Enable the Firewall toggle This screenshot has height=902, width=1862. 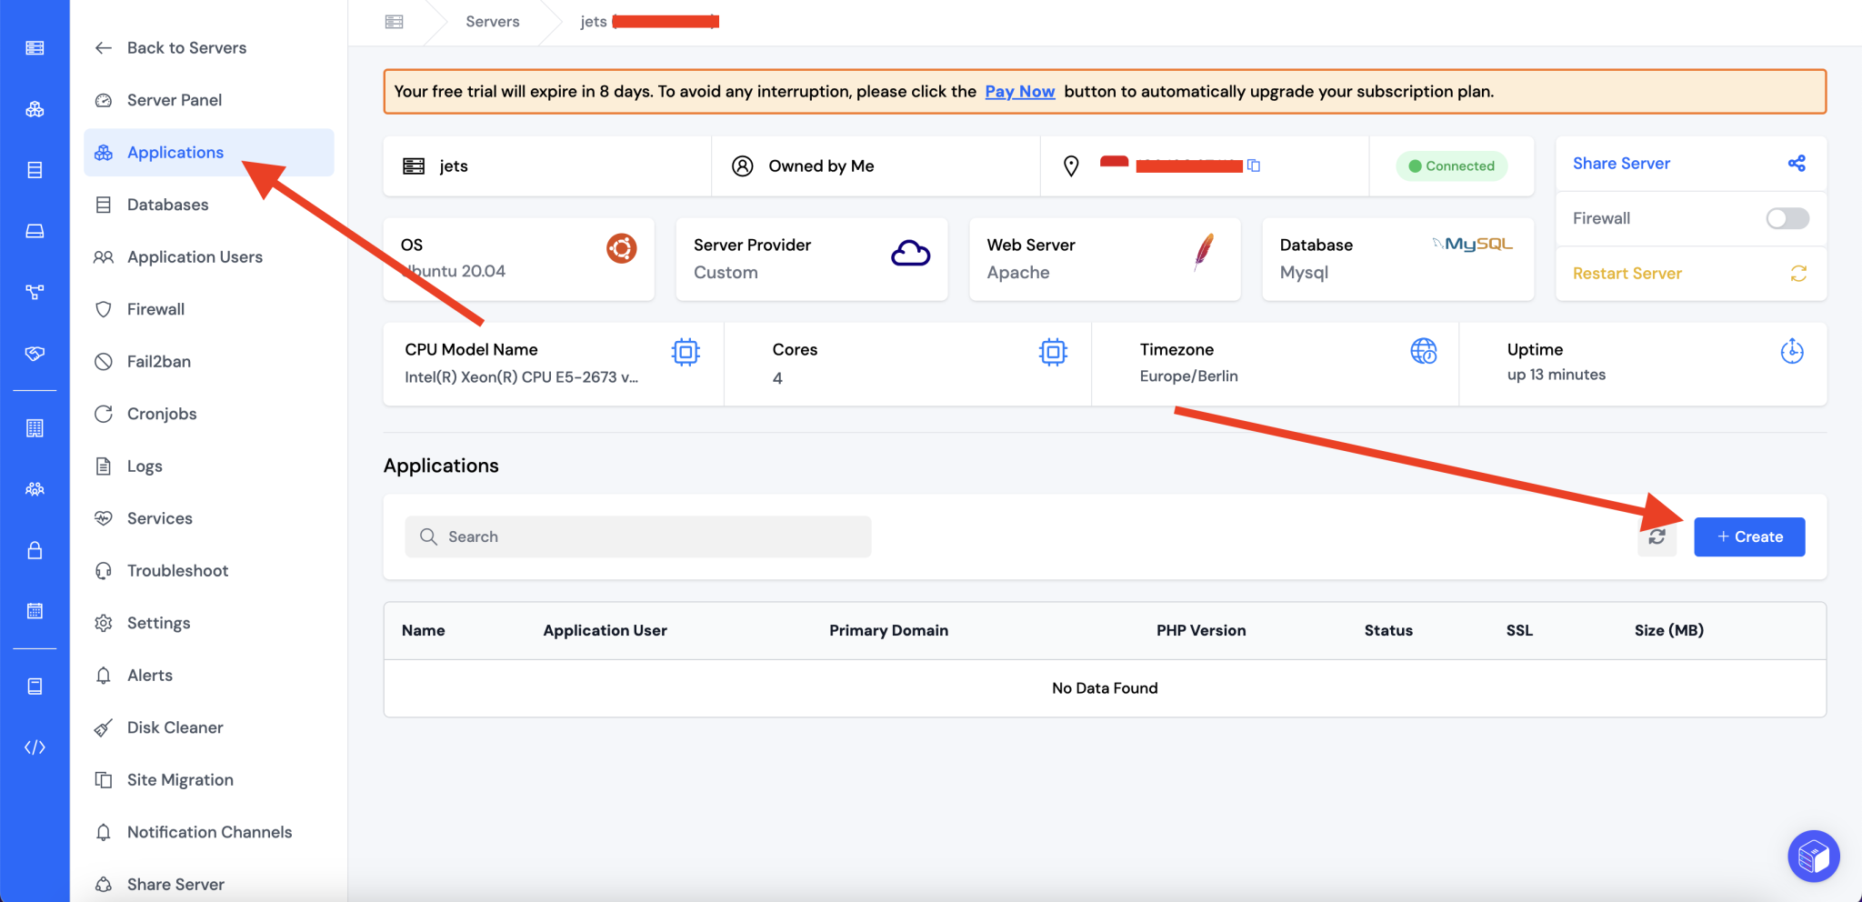[x=1787, y=218]
